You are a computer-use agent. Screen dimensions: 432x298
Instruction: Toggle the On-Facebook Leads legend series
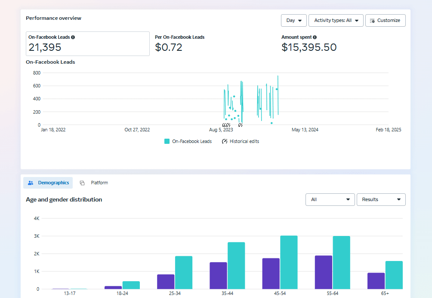(x=191, y=141)
